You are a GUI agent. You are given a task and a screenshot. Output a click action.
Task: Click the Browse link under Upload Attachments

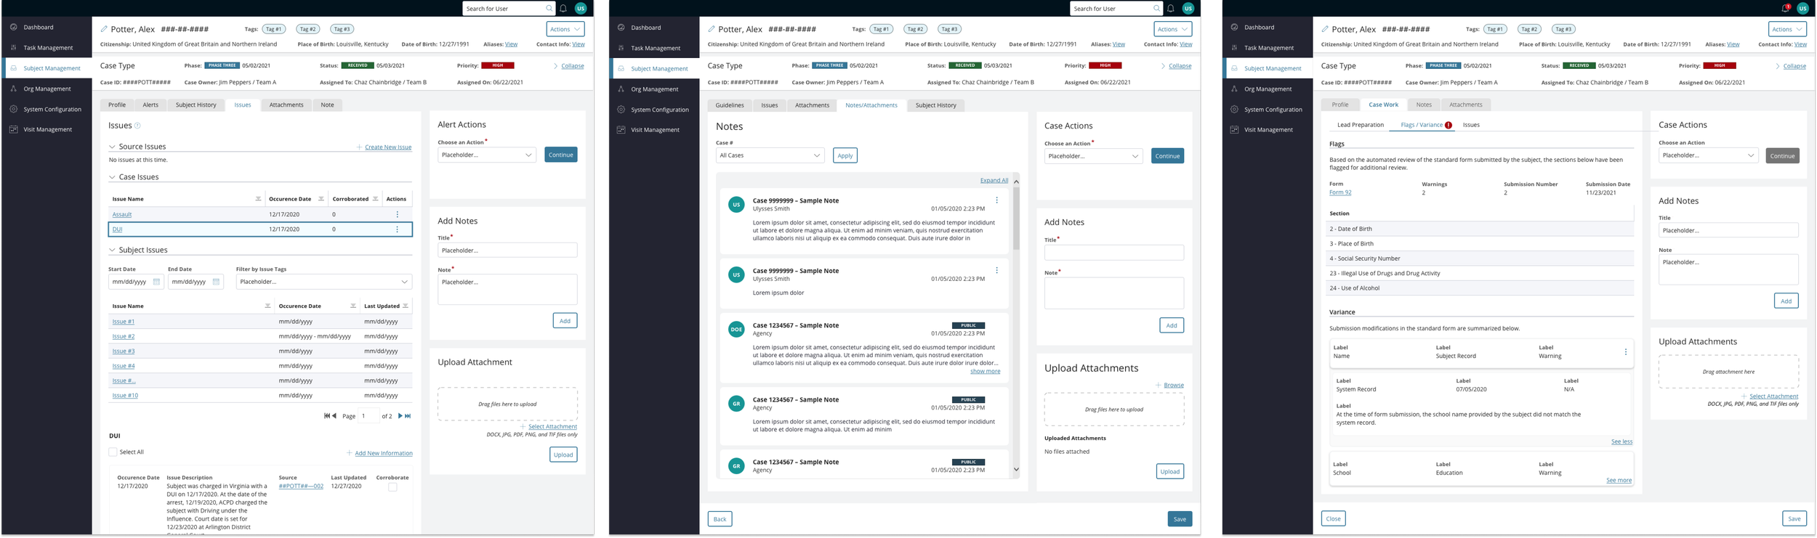coord(1173,386)
